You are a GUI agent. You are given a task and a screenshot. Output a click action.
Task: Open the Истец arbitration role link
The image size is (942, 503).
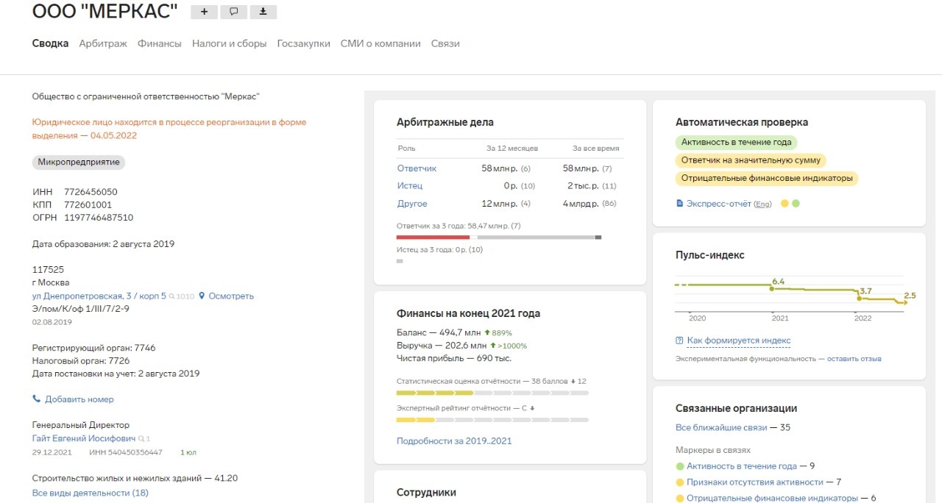(410, 186)
